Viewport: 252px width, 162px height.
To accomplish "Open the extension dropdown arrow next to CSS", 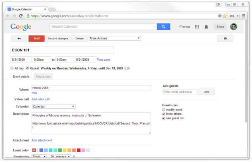I will click(238, 16).
